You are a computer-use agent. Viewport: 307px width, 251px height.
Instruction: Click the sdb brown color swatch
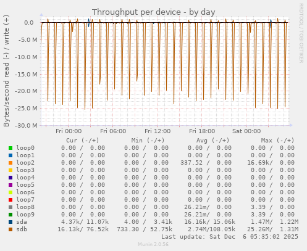click(11, 229)
